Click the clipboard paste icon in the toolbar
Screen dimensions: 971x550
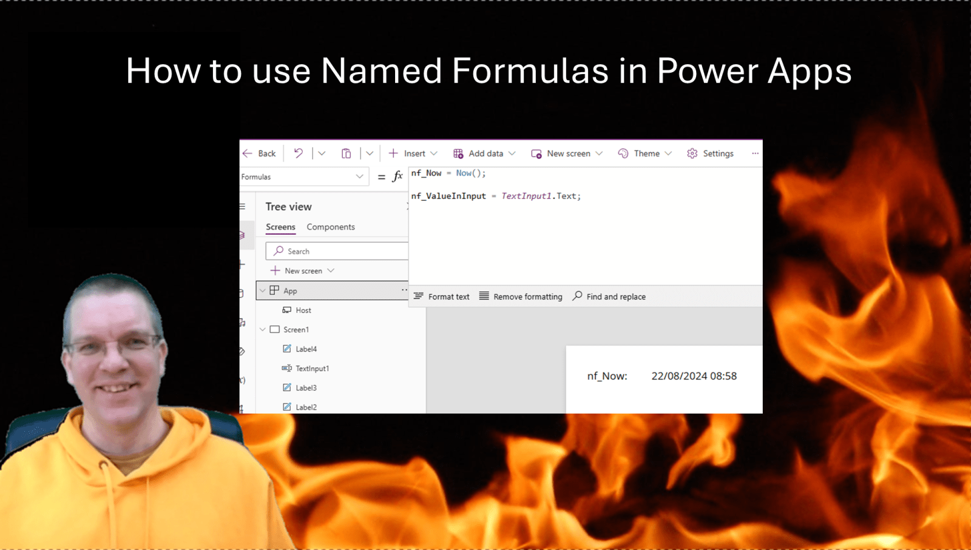347,153
